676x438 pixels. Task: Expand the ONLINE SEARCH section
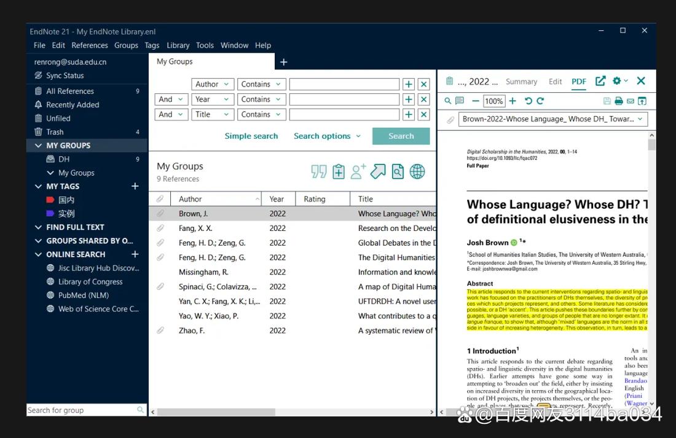coord(38,254)
